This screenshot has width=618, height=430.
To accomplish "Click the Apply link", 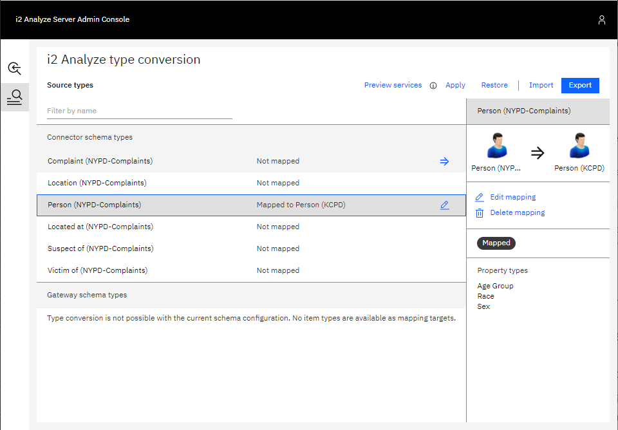I will (x=455, y=86).
